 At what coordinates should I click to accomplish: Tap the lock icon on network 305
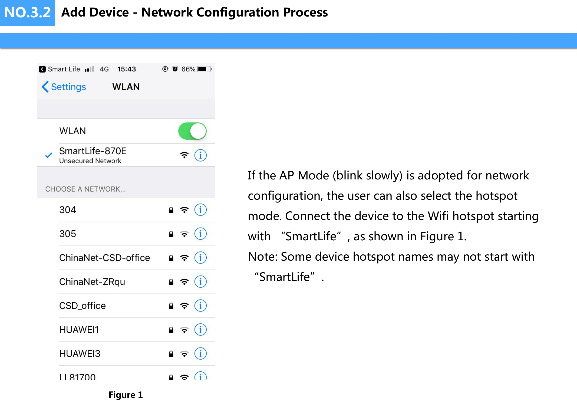click(x=171, y=234)
